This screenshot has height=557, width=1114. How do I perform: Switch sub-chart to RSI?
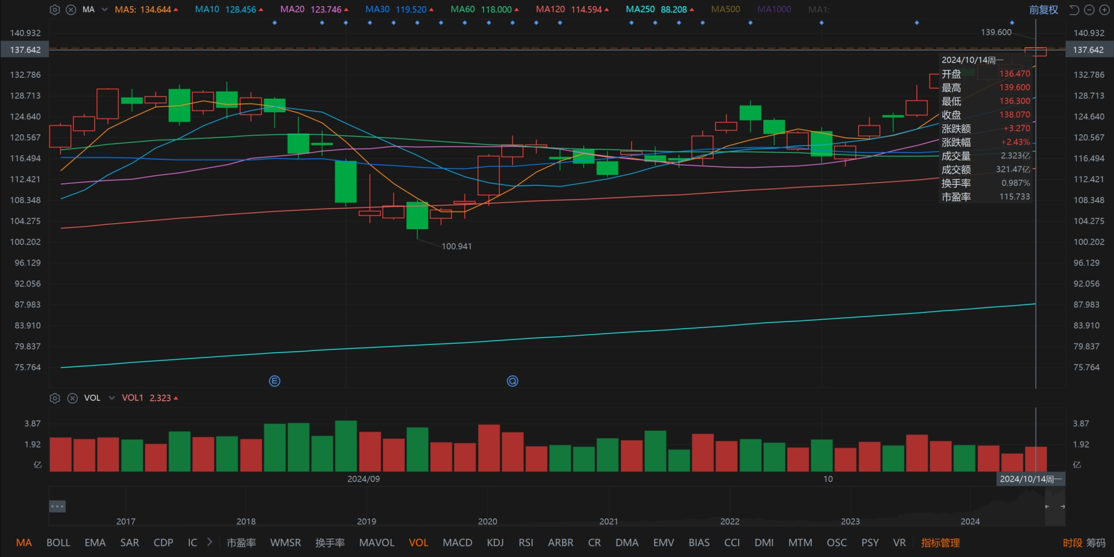coord(526,543)
